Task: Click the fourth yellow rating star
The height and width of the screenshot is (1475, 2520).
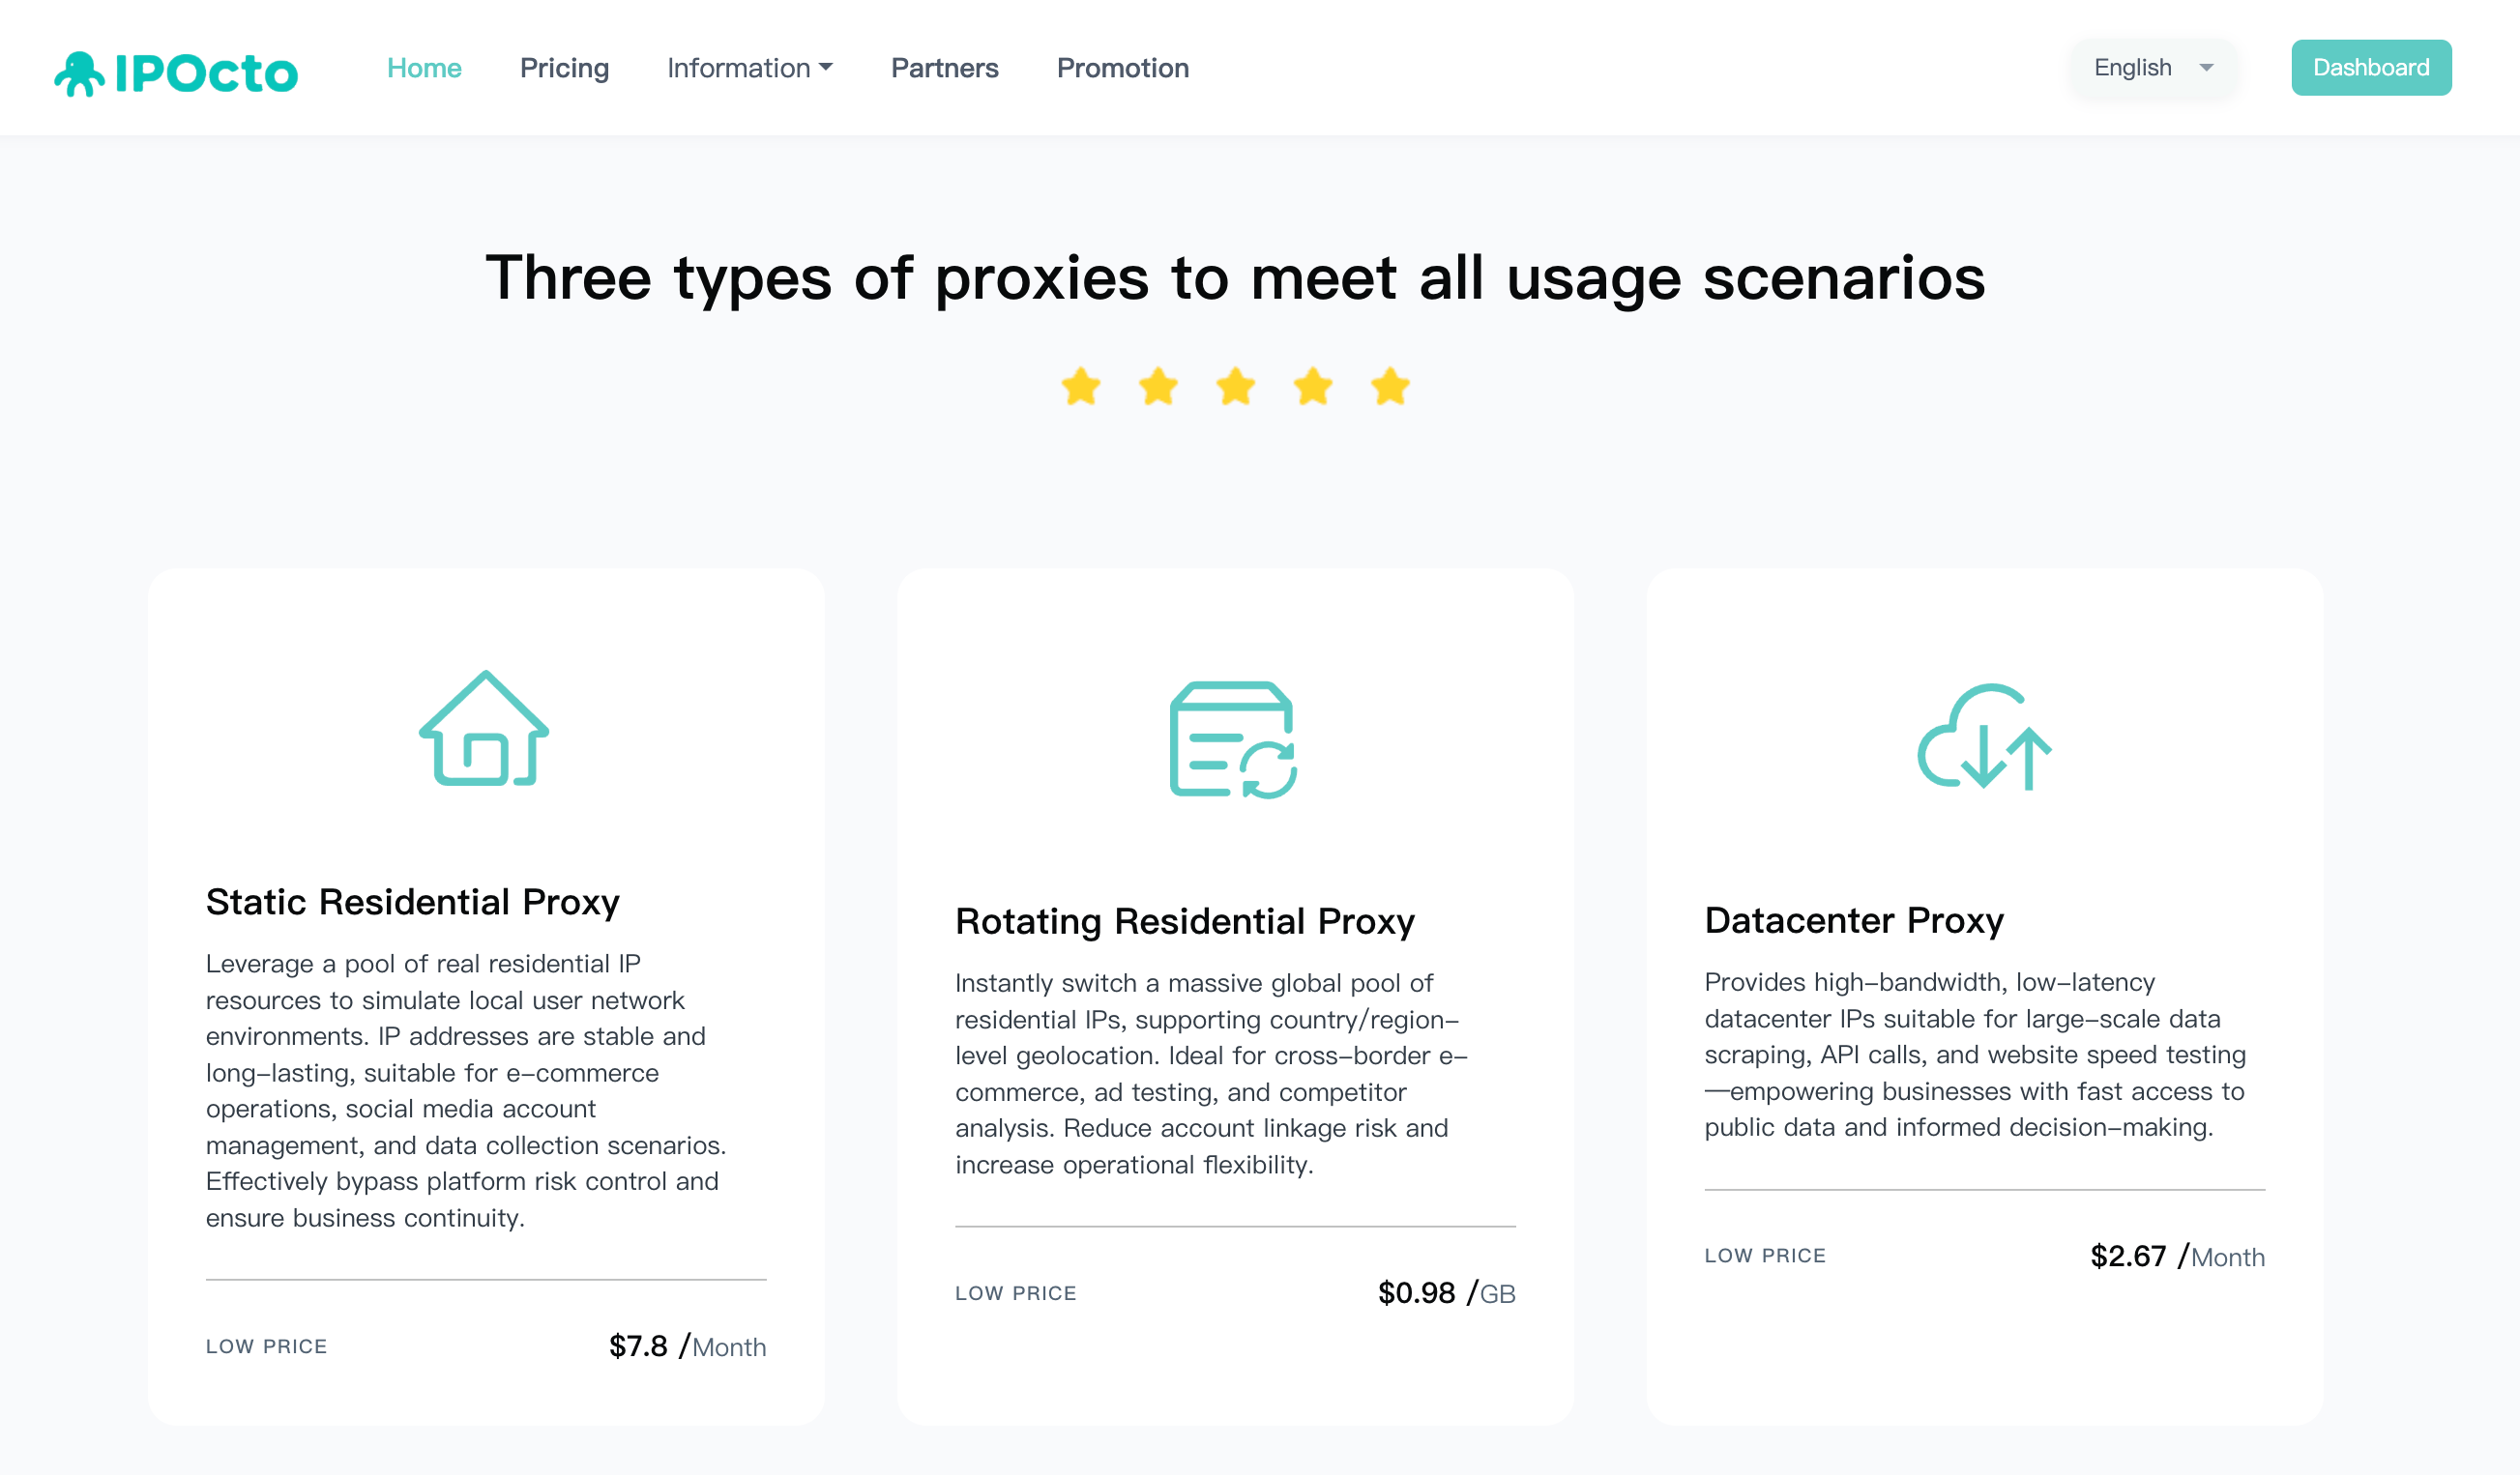Action: (1313, 387)
